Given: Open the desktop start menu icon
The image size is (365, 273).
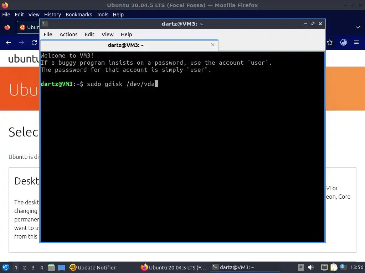Looking at the screenshot, I should [6, 267].
